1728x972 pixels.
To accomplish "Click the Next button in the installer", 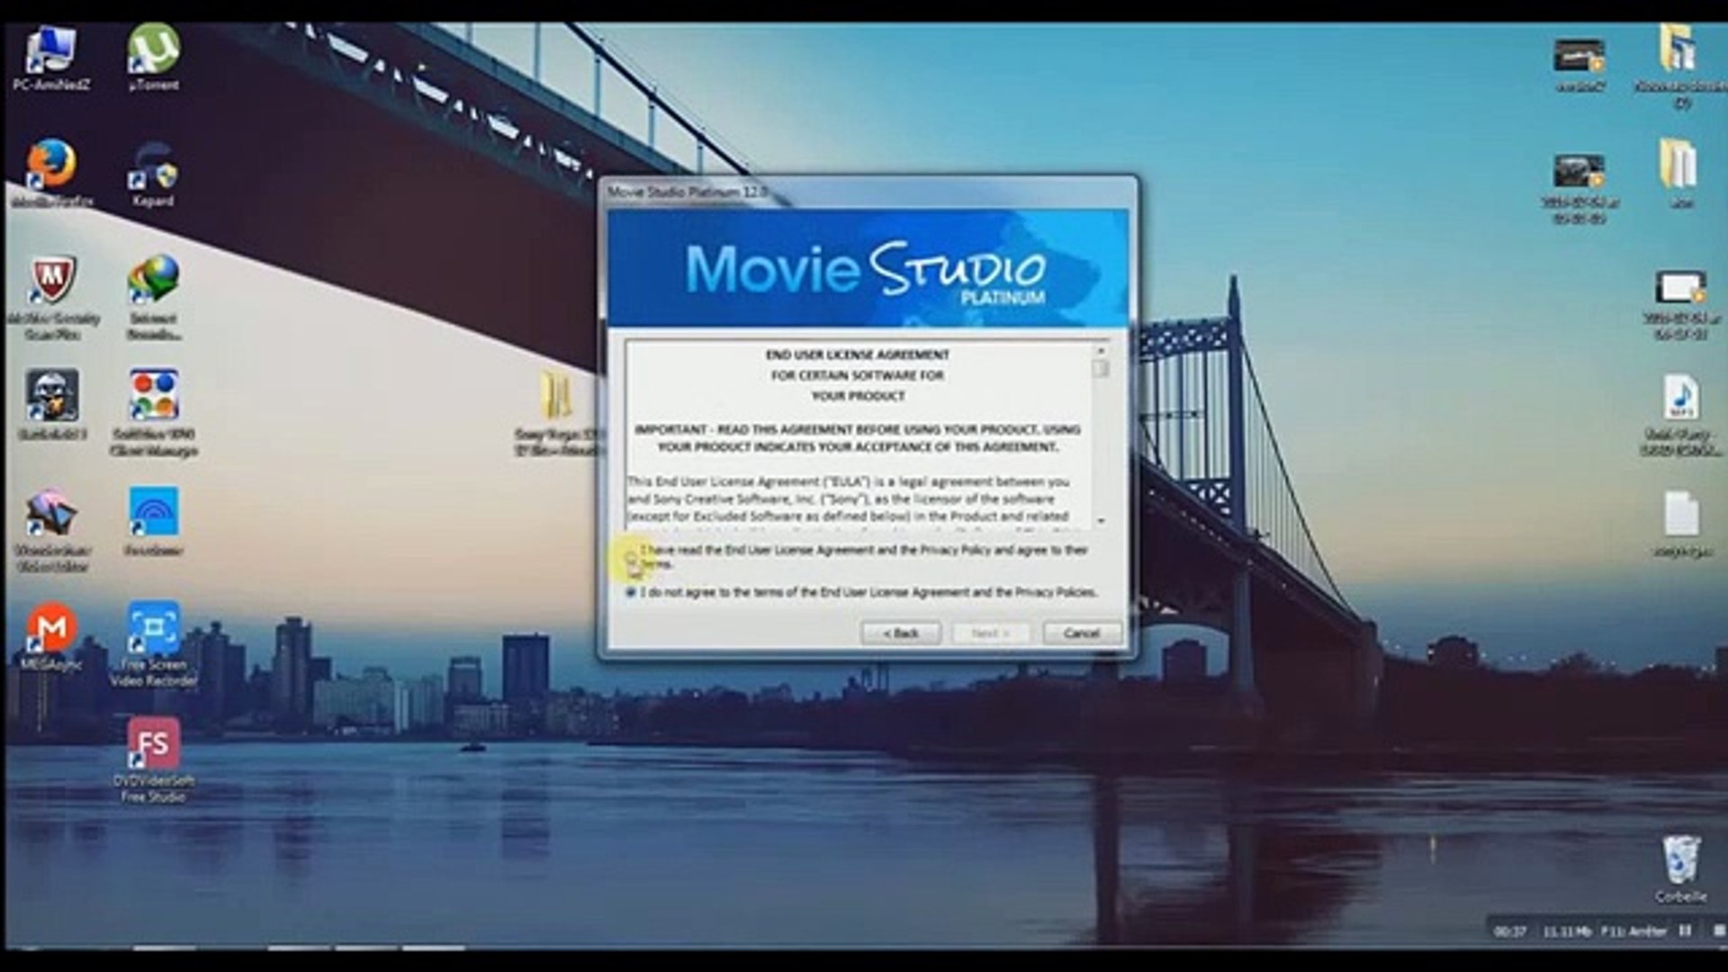I will [x=991, y=634].
